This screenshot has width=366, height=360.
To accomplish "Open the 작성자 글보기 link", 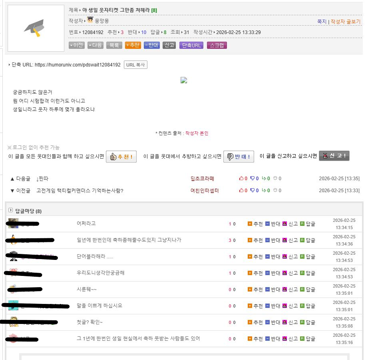I will coord(345,22).
